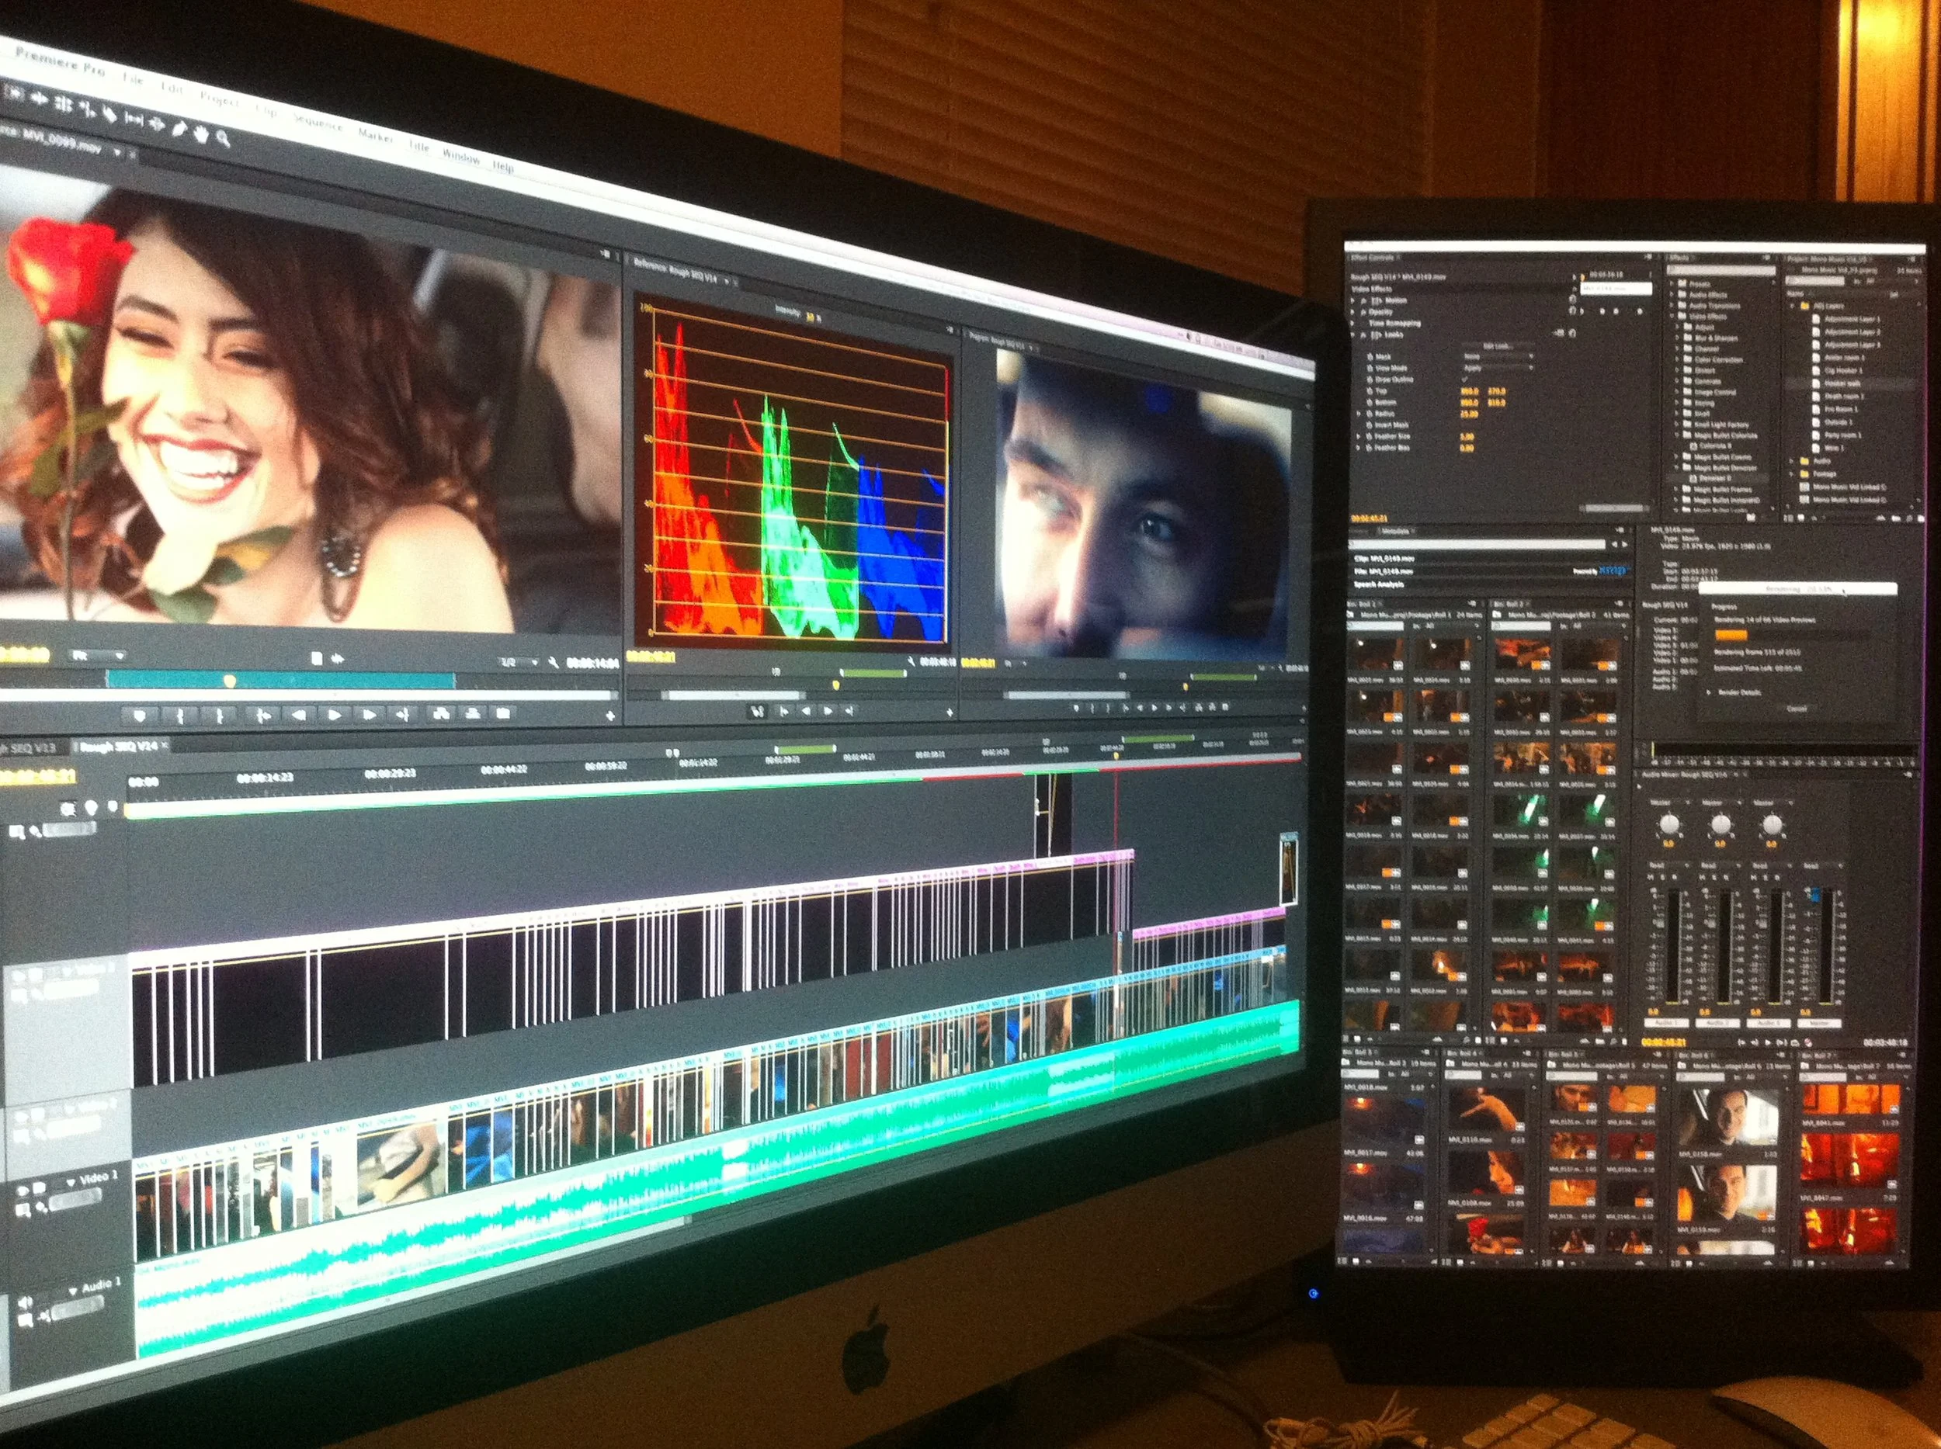Go to Out point in Source monitor
Screen dimensions: 1941x1449
[403, 715]
